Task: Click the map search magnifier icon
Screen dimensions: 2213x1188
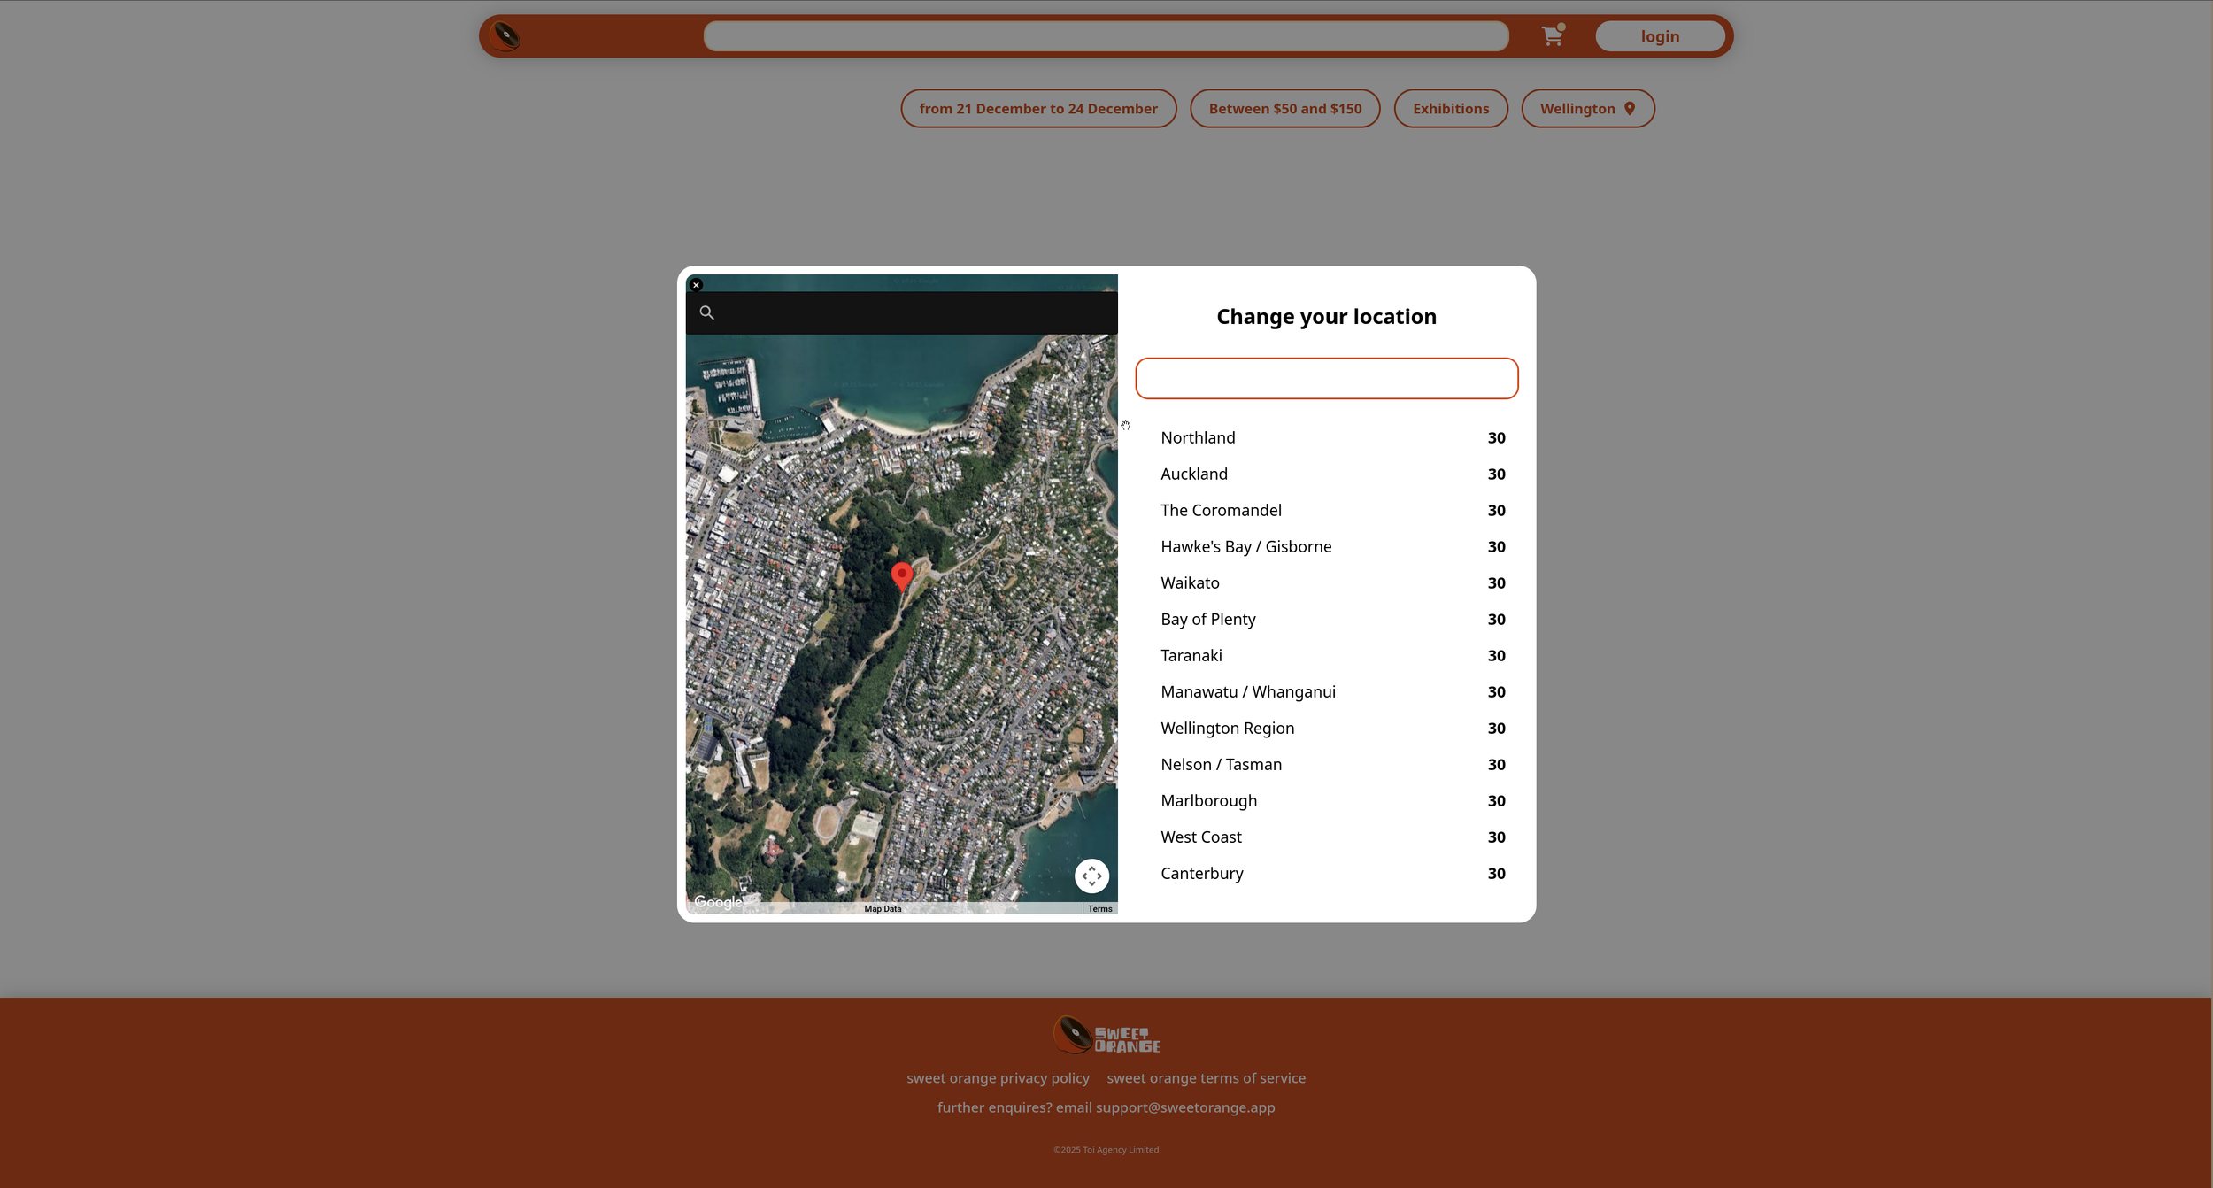Action: click(706, 312)
